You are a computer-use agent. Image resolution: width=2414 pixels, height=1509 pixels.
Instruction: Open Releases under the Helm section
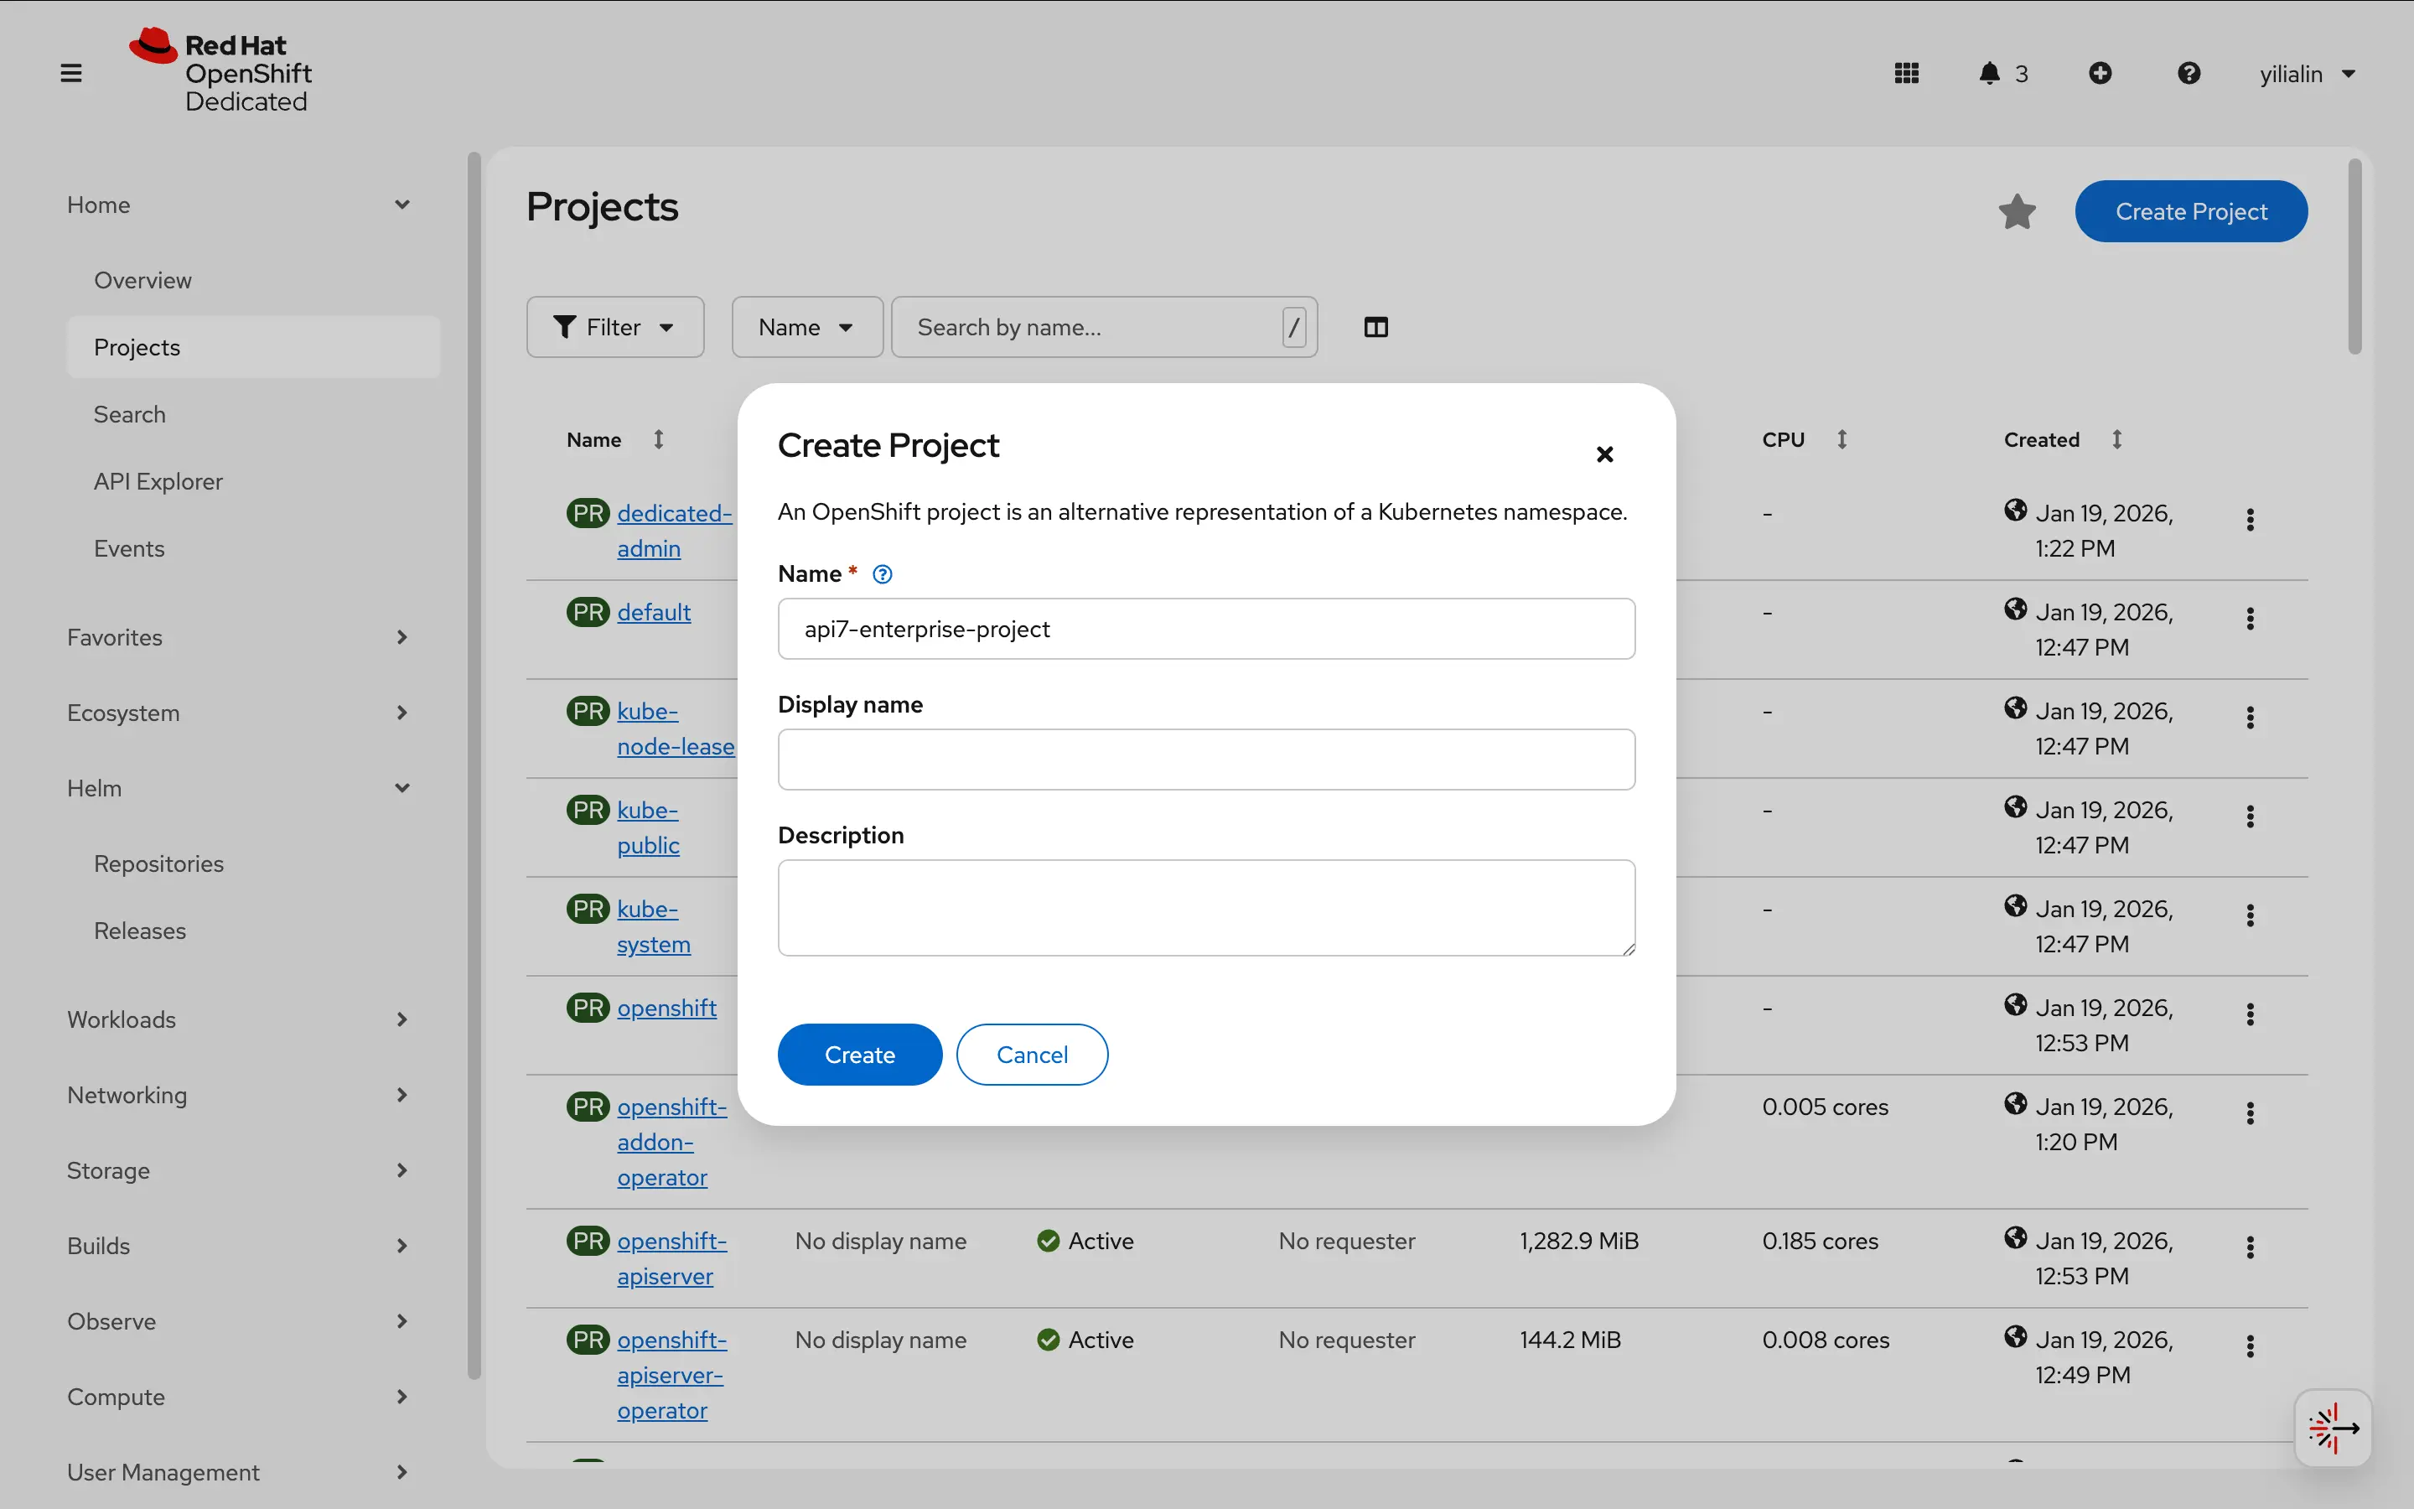click(x=140, y=931)
